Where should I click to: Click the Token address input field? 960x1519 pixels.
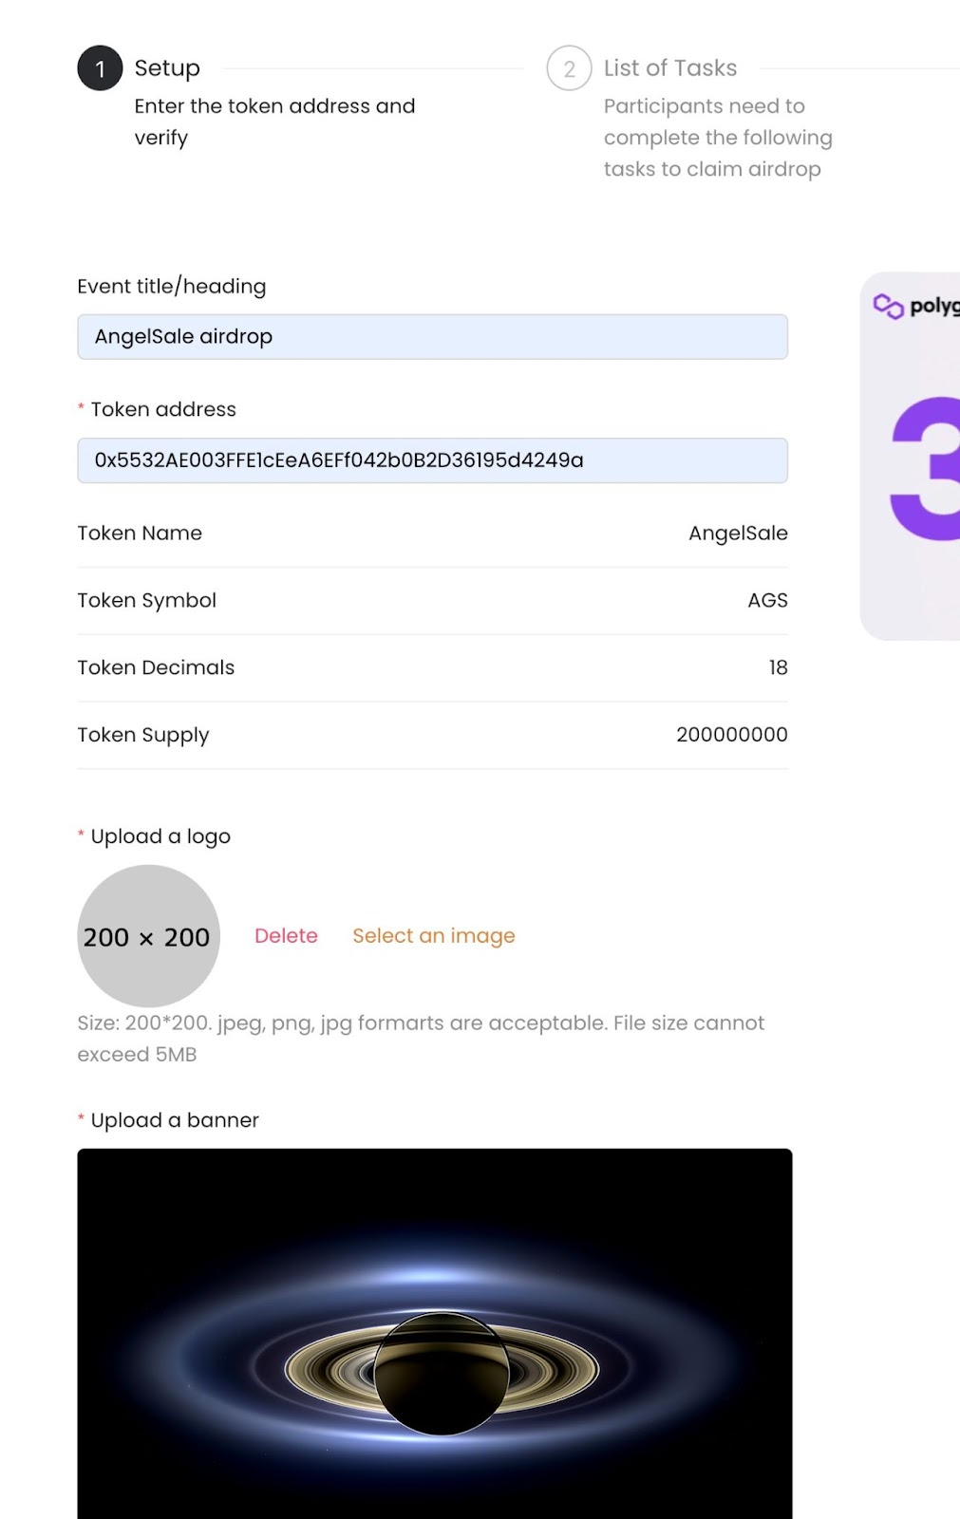[x=432, y=460]
